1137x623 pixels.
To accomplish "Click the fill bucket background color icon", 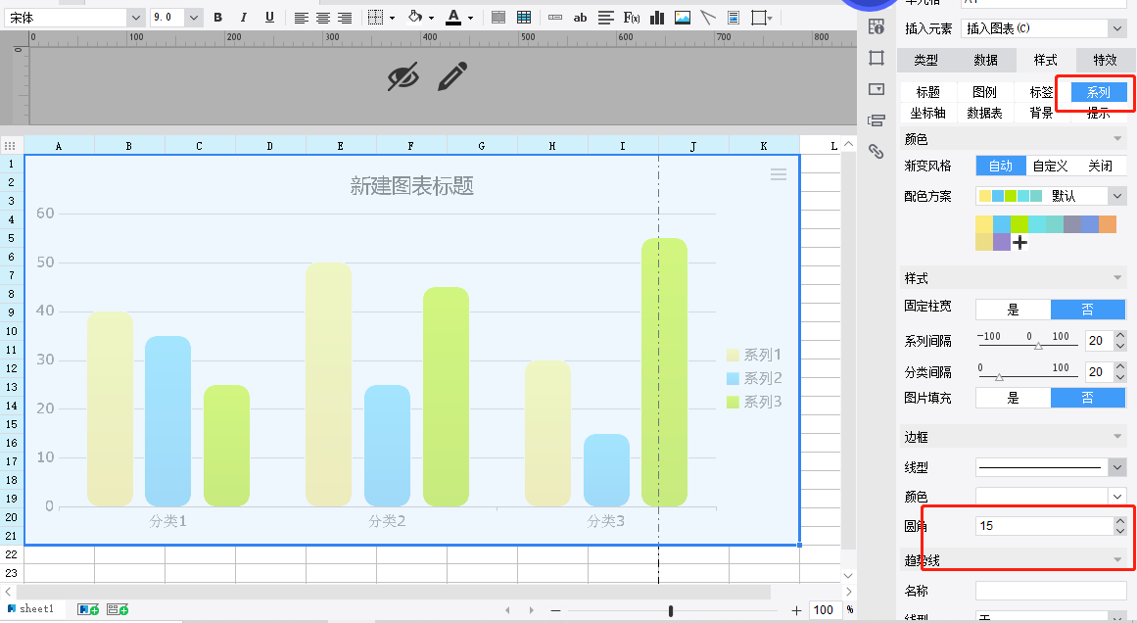I will click(x=415, y=17).
